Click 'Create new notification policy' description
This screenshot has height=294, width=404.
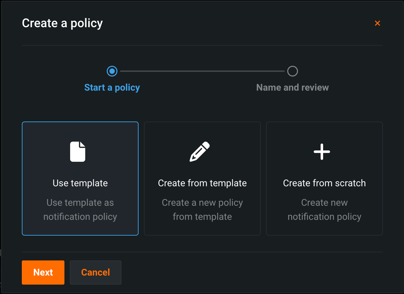[x=324, y=210]
